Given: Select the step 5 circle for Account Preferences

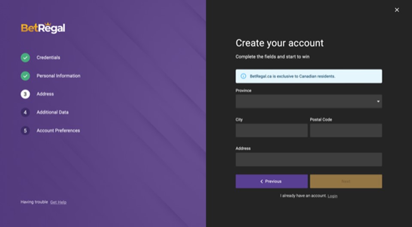Looking at the screenshot, I should pyautogui.click(x=25, y=130).
